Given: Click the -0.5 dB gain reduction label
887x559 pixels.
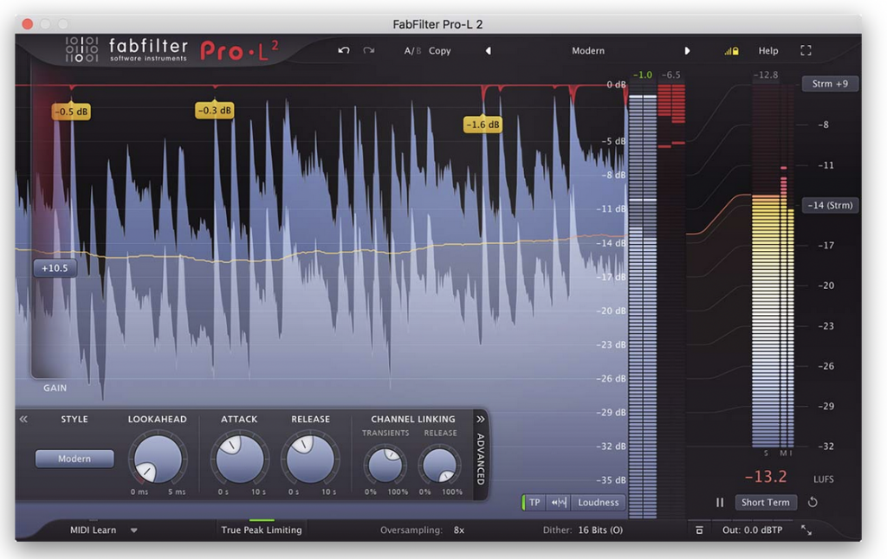Looking at the screenshot, I should (x=71, y=112).
